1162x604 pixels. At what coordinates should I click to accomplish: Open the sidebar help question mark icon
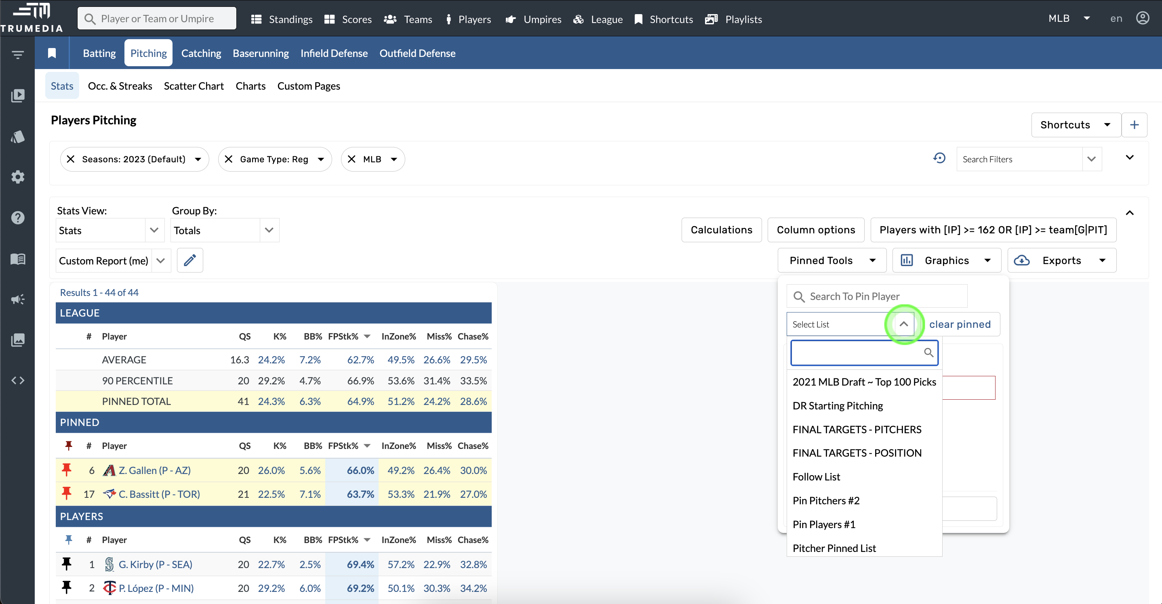click(x=18, y=218)
